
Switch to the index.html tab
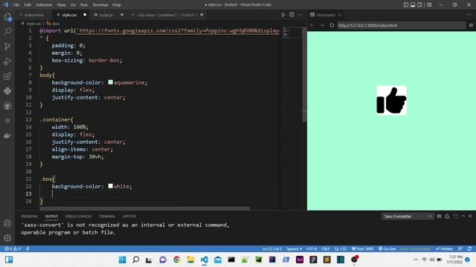(x=33, y=15)
